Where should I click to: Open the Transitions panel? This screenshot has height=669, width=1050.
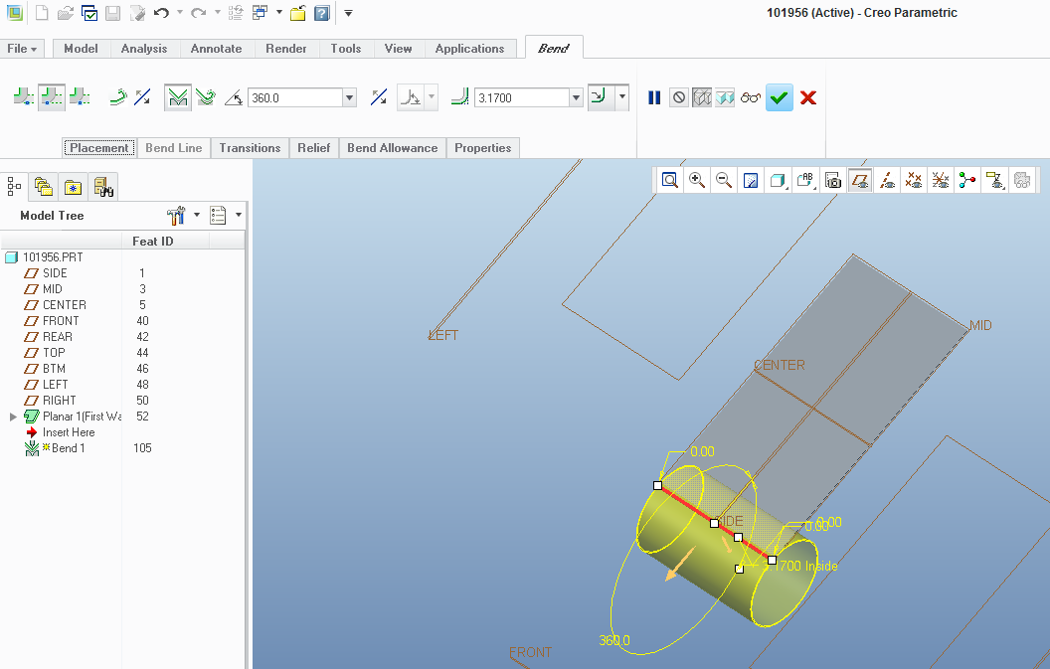click(250, 148)
